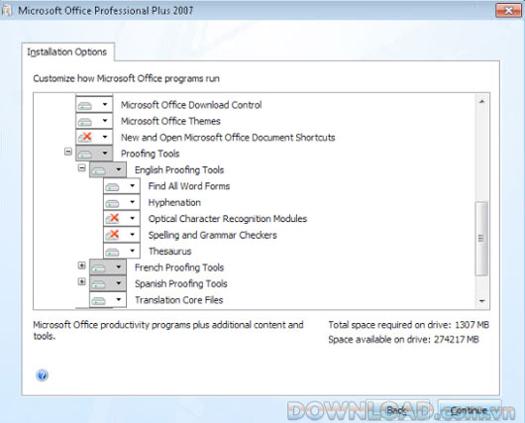Open the blue help question mark icon
The image size is (525, 423).
[43, 375]
